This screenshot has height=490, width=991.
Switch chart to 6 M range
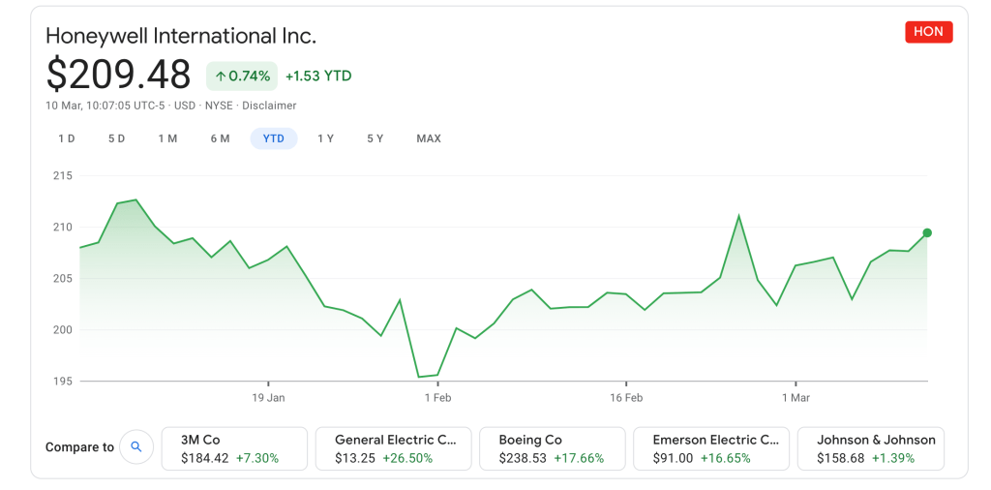click(x=221, y=138)
